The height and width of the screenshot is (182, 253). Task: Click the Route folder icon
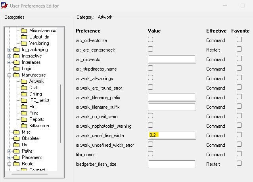(x=17, y=164)
